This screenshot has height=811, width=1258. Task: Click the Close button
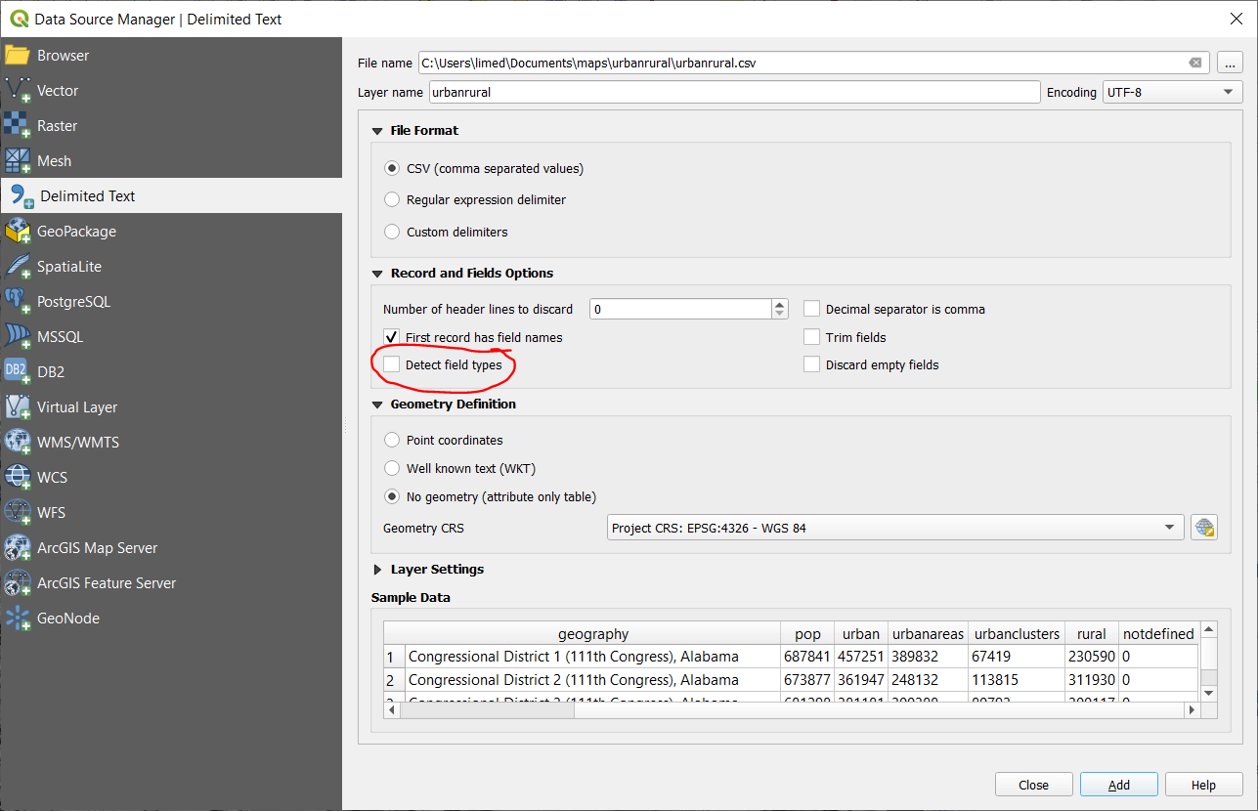[1033, 785]
